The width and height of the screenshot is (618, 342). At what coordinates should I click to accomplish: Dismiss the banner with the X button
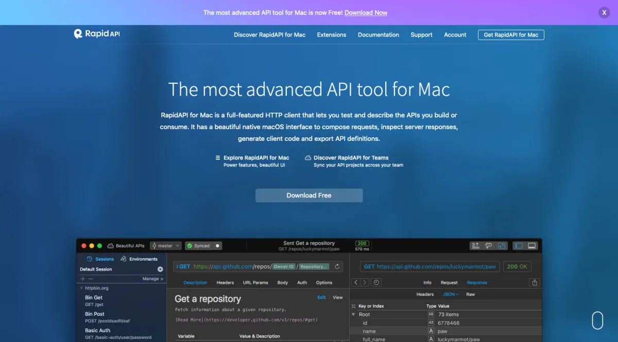[x=605, y=13]
